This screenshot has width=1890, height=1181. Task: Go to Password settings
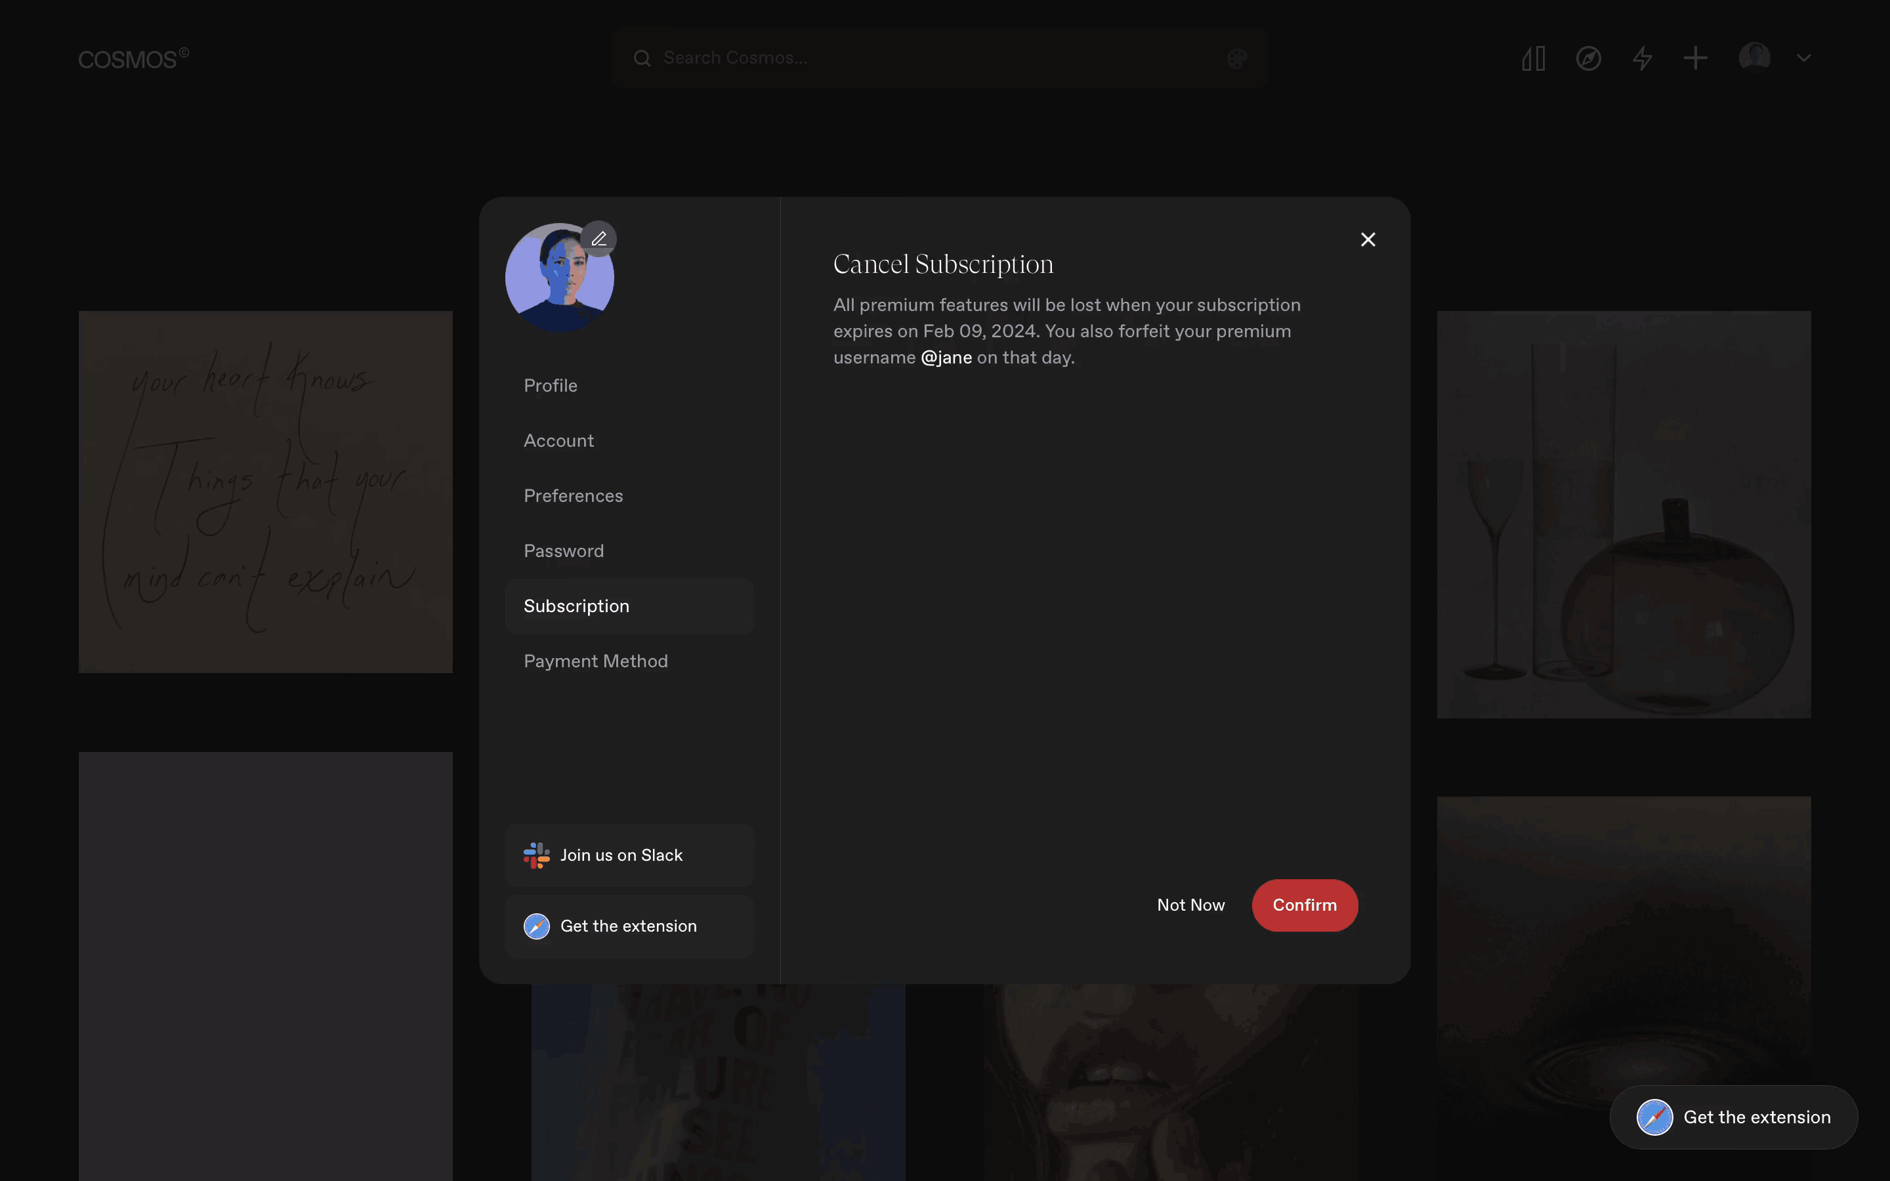click(x=563, y=550)
